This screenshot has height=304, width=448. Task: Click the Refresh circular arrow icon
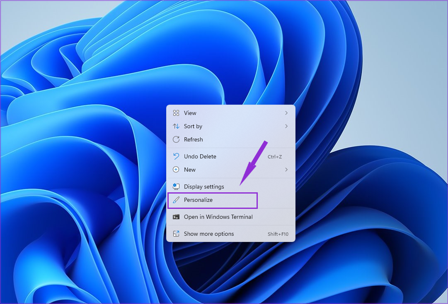(x=177, y=139)
